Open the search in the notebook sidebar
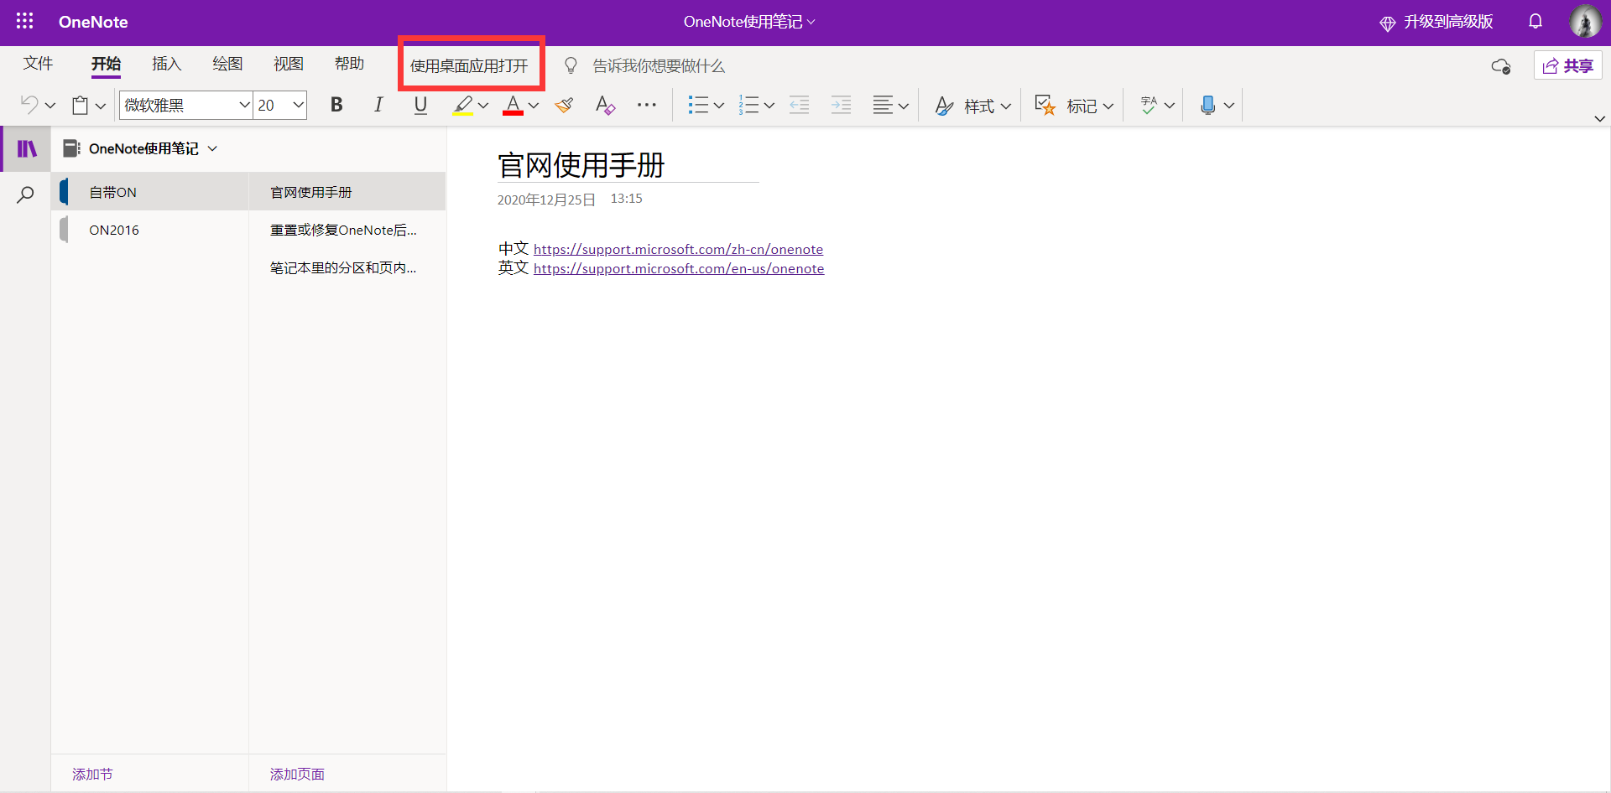1611x793 pixels. (x=25, y=194)
